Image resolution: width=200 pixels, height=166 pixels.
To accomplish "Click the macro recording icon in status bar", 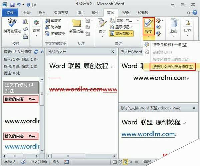I will (x=66, y=162).
